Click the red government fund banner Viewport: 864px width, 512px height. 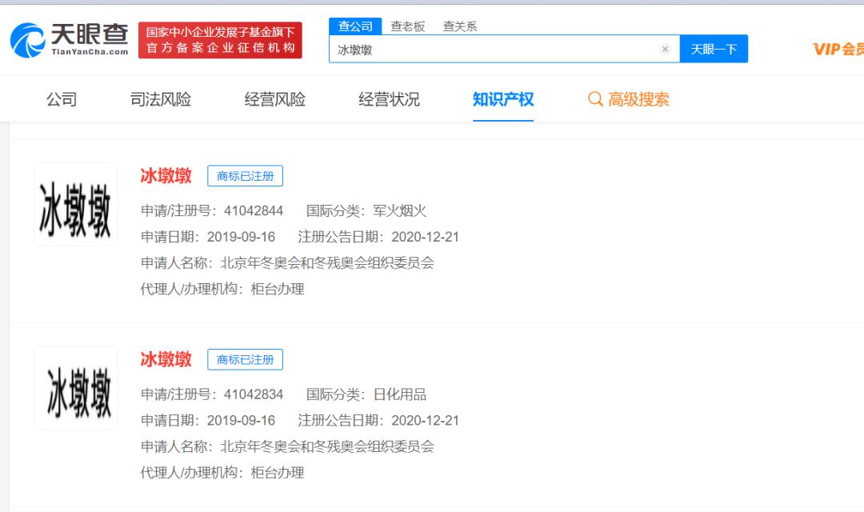pyautogui.click(x=220, y=40)
